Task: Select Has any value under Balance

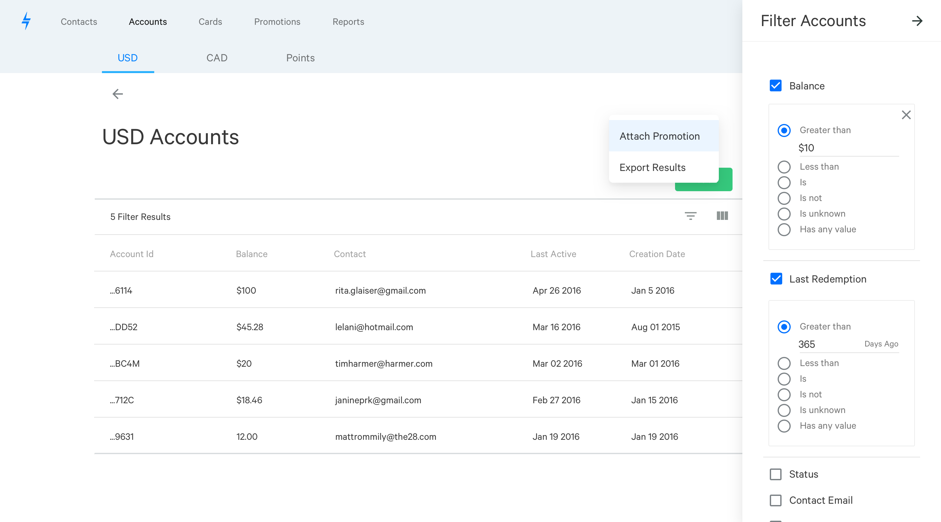Action: tap(784, 230)
